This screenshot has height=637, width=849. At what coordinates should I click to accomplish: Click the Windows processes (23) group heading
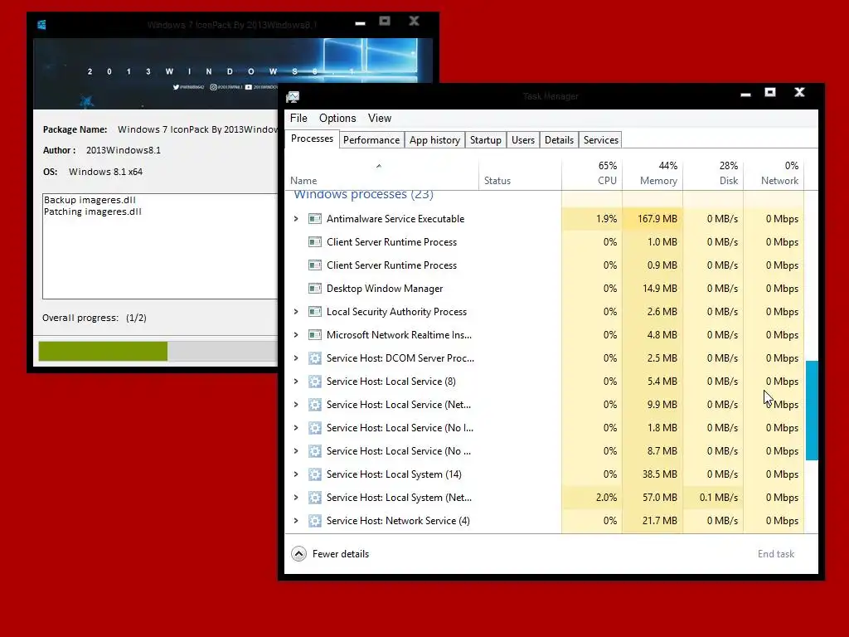point(363,194)
